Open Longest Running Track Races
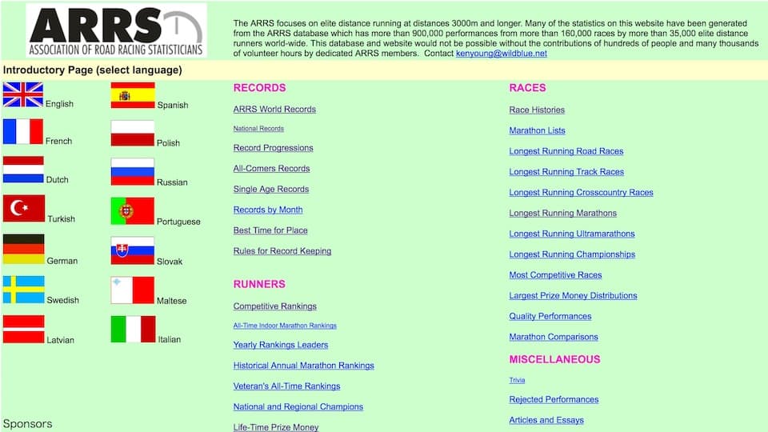 [x=566, y=171]
